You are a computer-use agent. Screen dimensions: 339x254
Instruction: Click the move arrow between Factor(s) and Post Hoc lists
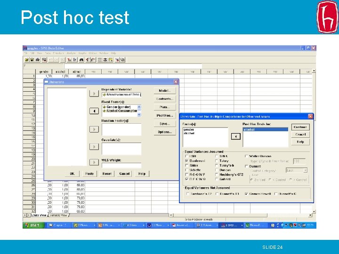coord(236,136)
